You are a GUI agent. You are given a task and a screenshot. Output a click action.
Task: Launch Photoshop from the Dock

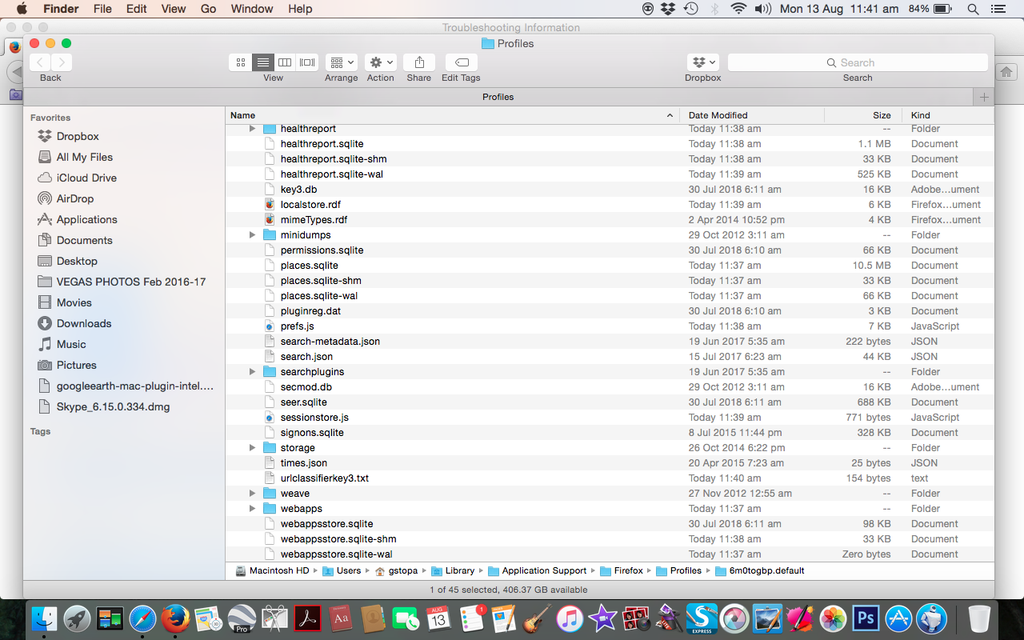pos(866,618)
